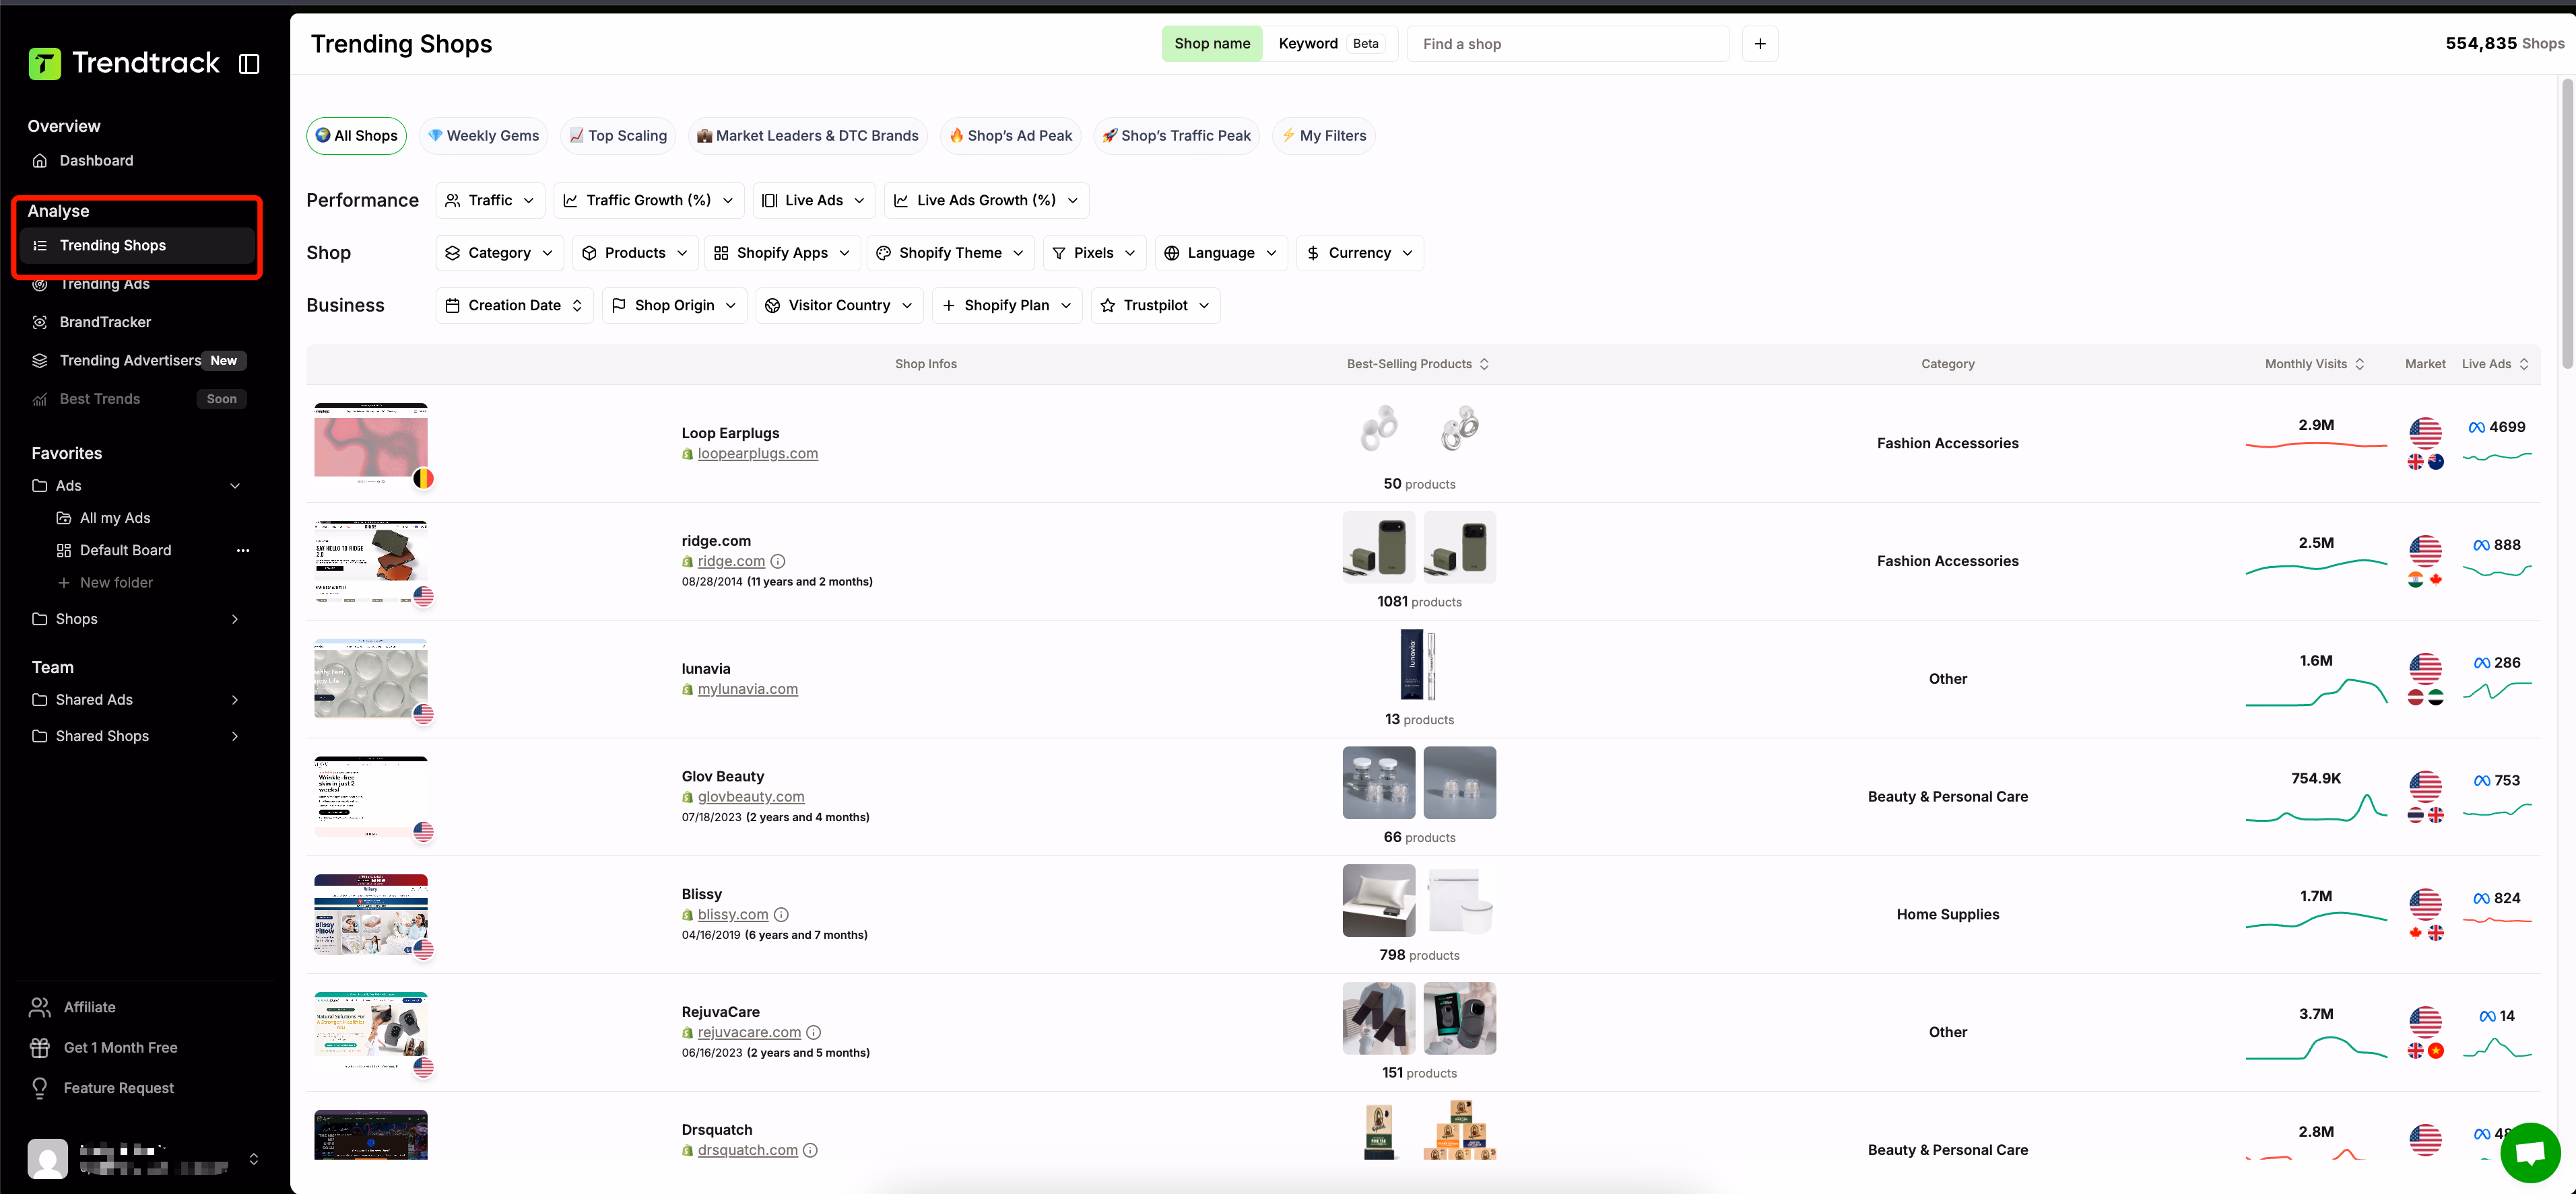Screen dimensions: 2576x1194
Task: Select Trending Ads in the sidebar
Action: (103, 284)
